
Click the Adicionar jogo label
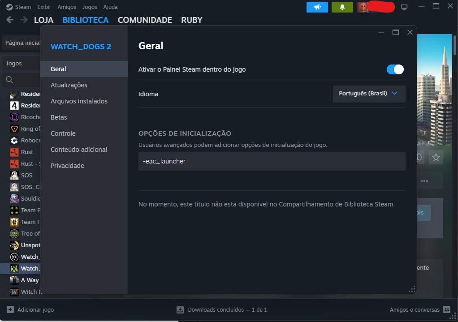pos(36,310)
